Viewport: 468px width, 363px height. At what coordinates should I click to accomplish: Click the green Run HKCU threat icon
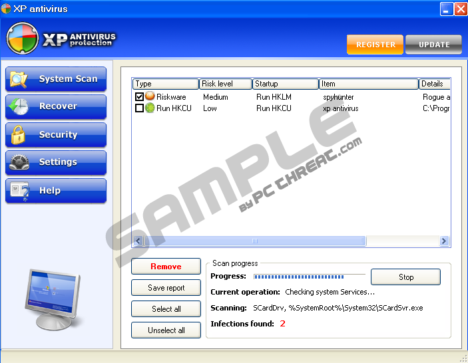(x=150, y=108)
